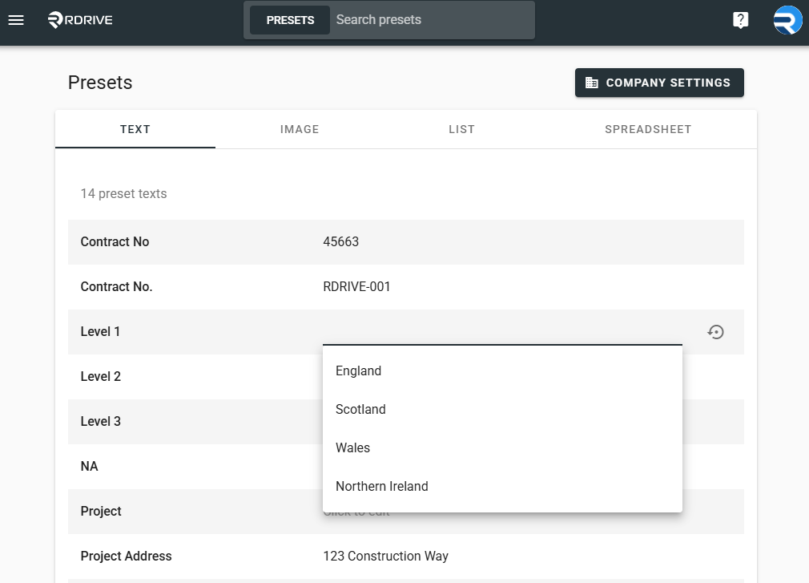Viewport: 809px width, 583px height.
Task: Click the Project row label
Action: (101, 511)
